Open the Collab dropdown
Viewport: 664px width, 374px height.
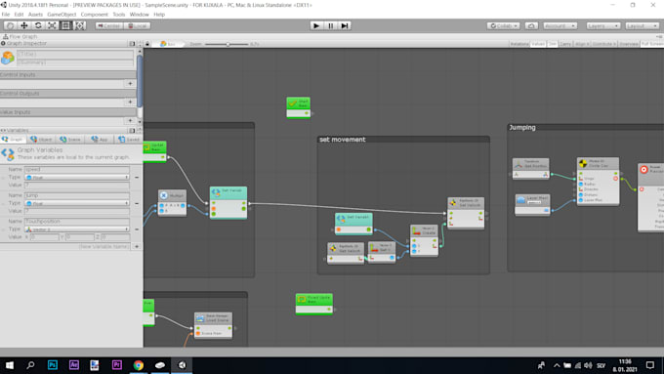point(503,25)
